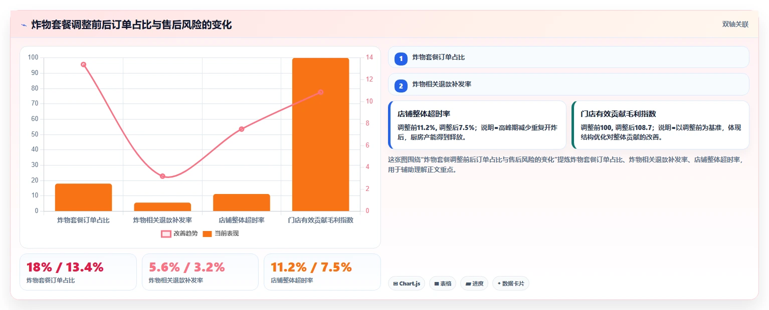Toggle the 改善趋势 legend entry

coord(179,233)
